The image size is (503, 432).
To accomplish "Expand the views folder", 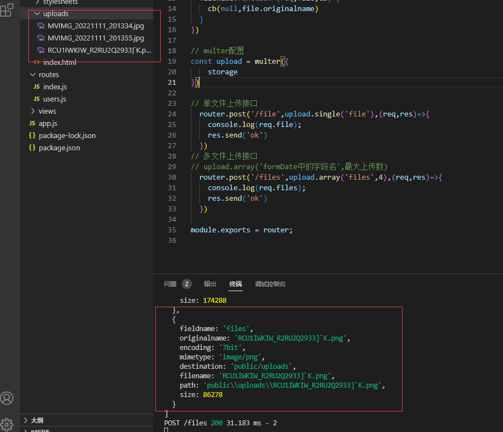I will [33, 111].
